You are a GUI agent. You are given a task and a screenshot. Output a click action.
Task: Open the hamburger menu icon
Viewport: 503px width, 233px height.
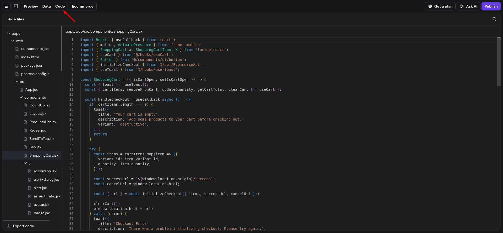pyautogui.click(x=6, y=6)
